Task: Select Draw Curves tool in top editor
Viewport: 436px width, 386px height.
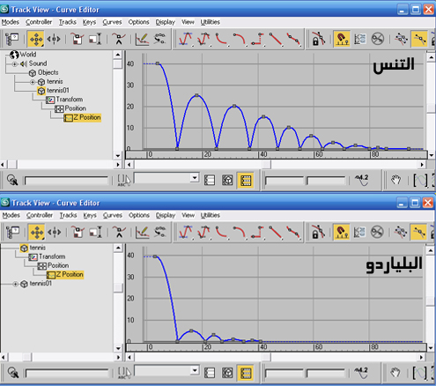Action: [x=143, y=39]
